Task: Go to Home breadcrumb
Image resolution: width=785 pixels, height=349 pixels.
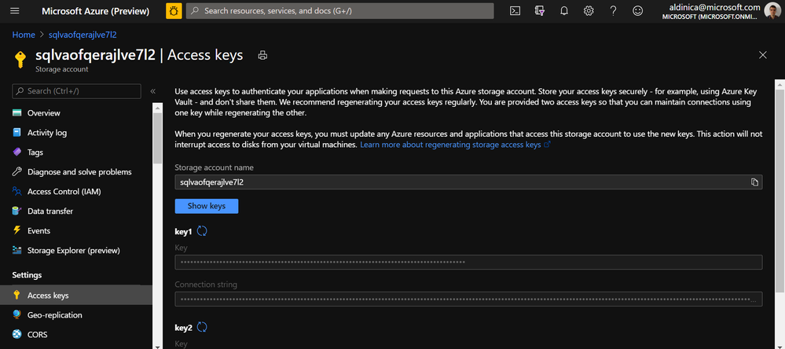Action: pyautogui.click(x=24, y=35)
